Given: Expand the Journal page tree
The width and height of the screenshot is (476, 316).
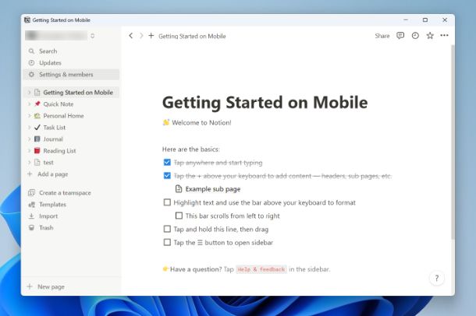Looking at the screenshot, I should click(x=29, y=139).
